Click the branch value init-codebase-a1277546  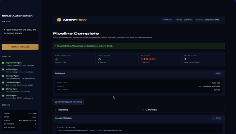tap(209, 86)
